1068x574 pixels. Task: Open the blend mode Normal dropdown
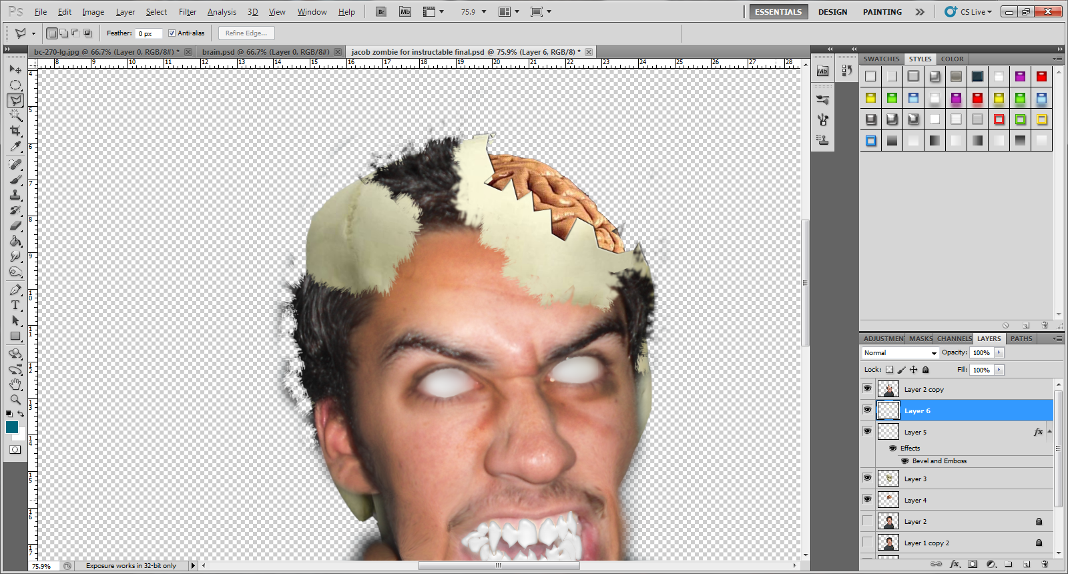pyautogui.click(x=900, y=352)
